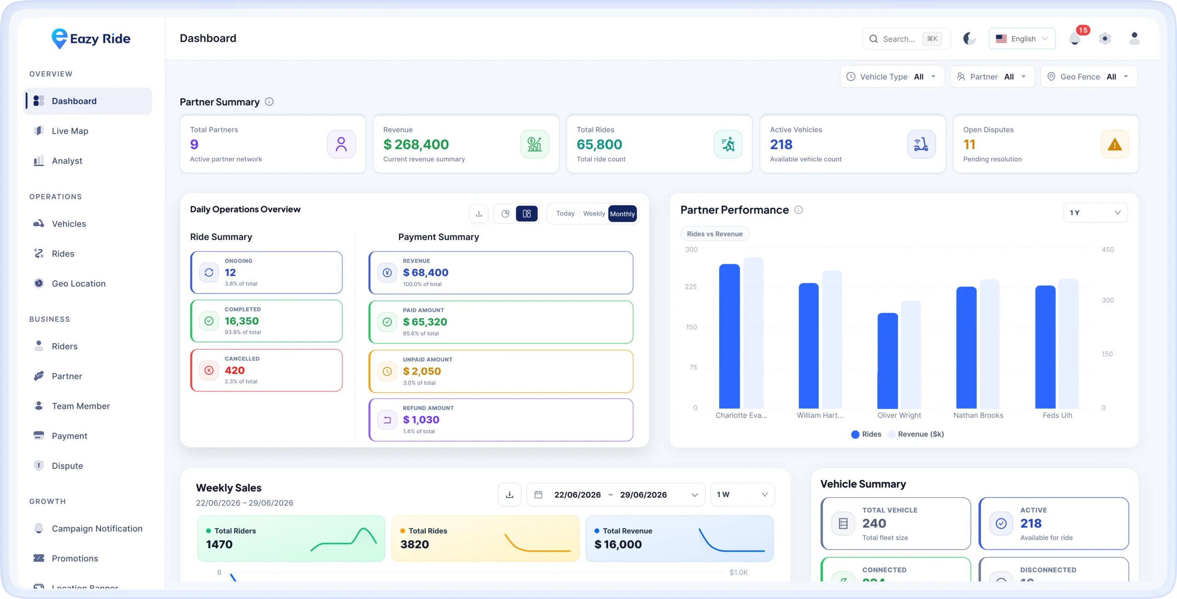Toggle dark mode moon icon
The width and height of the screenshot is (1177, 599).
click(x=969, y=39)
